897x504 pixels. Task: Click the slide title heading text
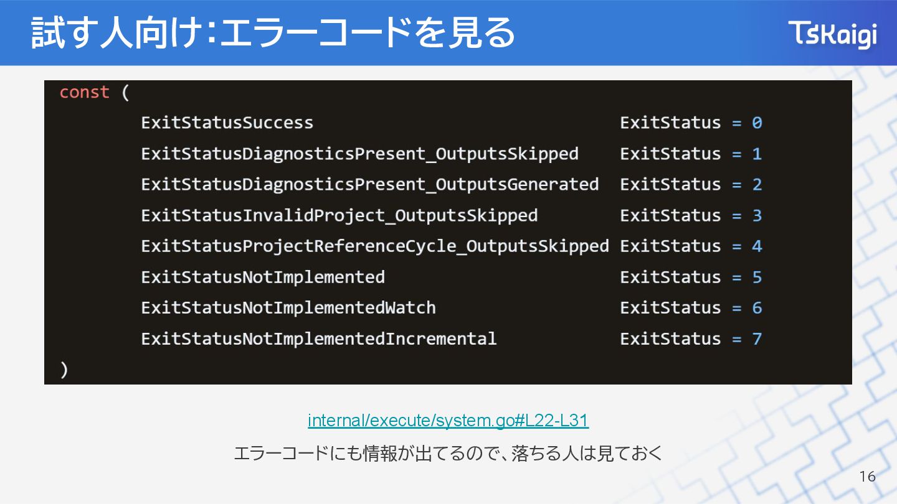(273, 33)
